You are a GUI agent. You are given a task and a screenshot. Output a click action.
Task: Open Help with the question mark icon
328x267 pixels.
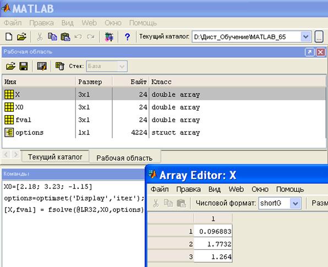pos(127,37)
